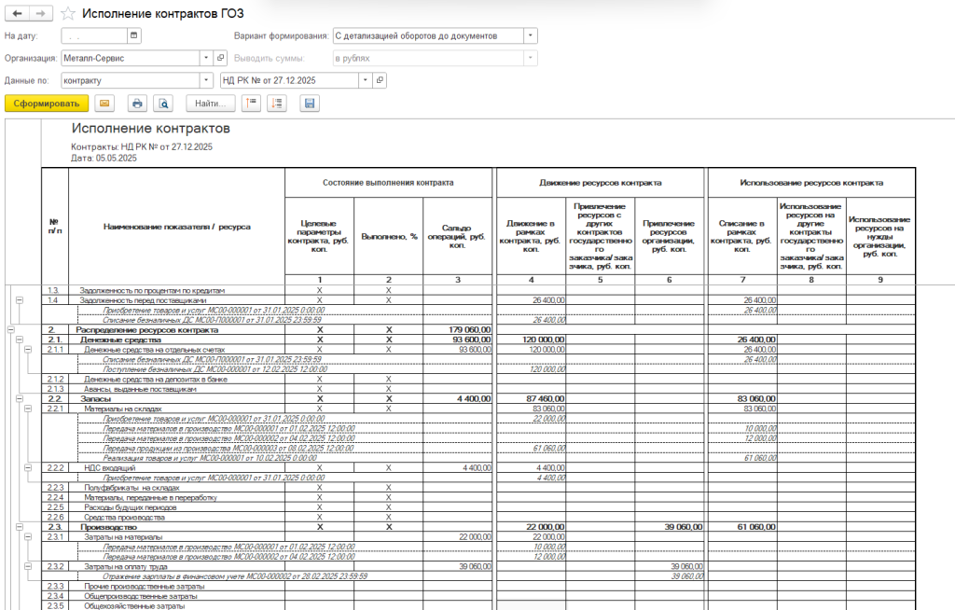Open the calendar picker for На дату

coord(134,36)
